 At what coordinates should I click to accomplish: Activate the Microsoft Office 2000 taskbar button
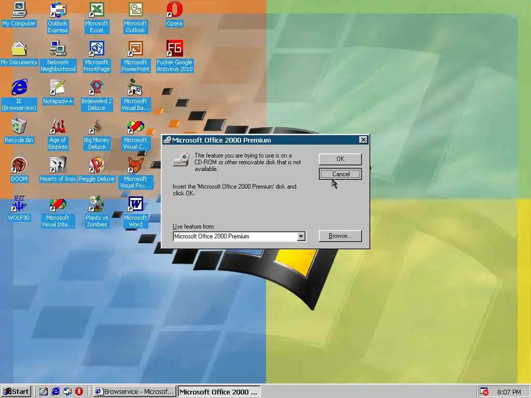(219, 392)
